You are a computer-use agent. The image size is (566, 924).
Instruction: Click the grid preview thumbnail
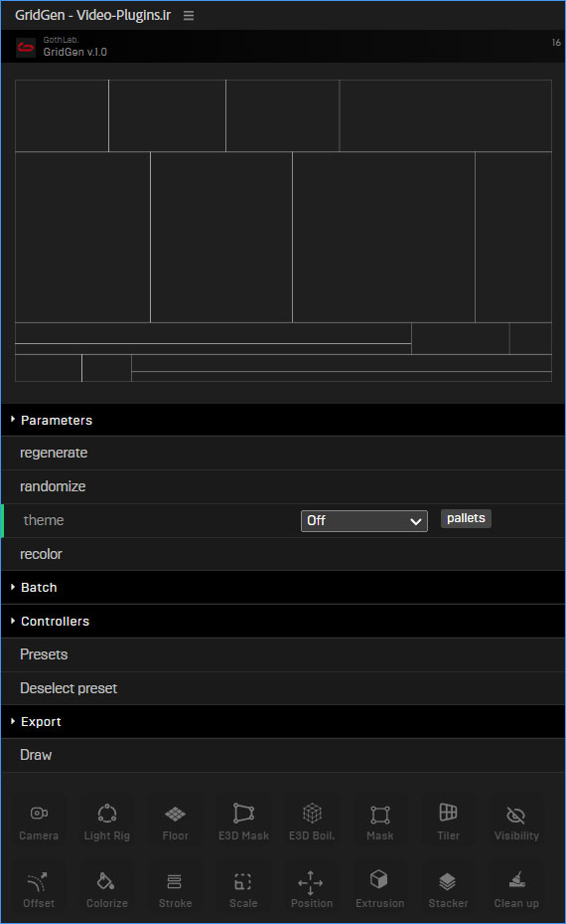click(283, 231)
